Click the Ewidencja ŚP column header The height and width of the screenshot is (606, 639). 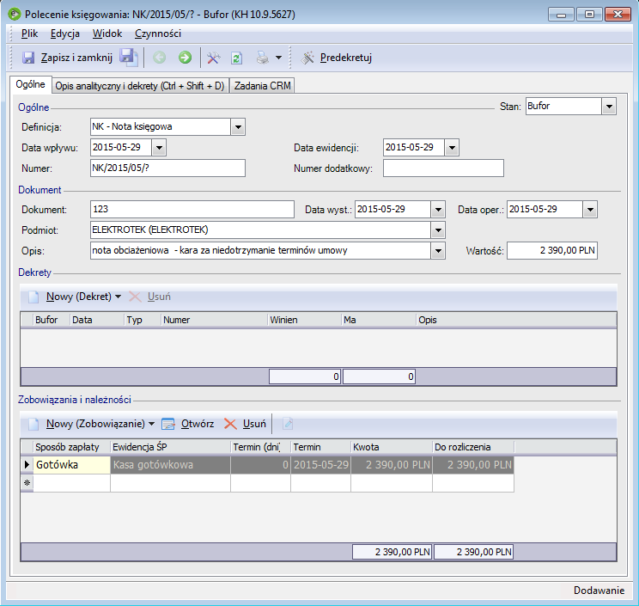coord(170,447)
